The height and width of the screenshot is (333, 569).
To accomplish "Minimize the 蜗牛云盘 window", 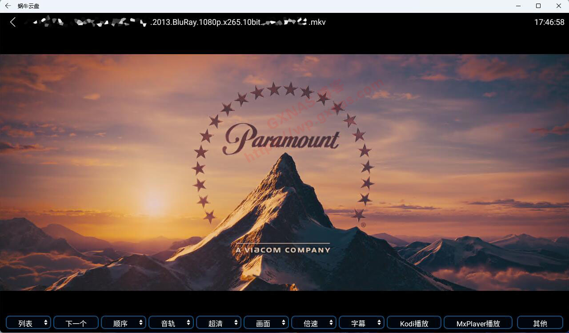I will point(518,6).
